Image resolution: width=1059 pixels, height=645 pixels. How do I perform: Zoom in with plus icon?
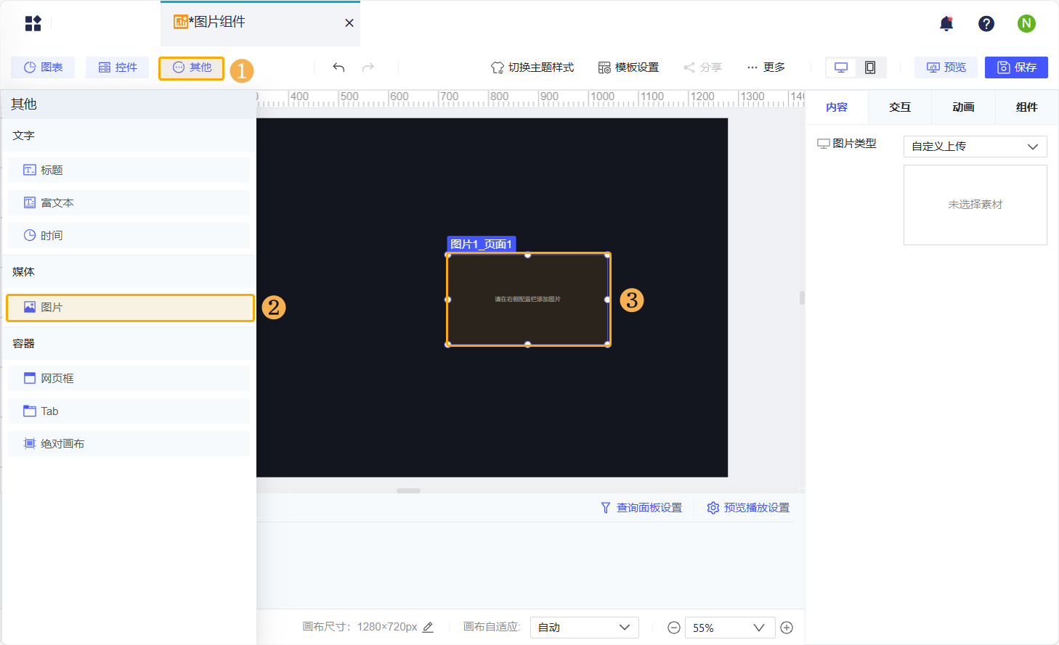pyautogui.click(x=787, y=628)
